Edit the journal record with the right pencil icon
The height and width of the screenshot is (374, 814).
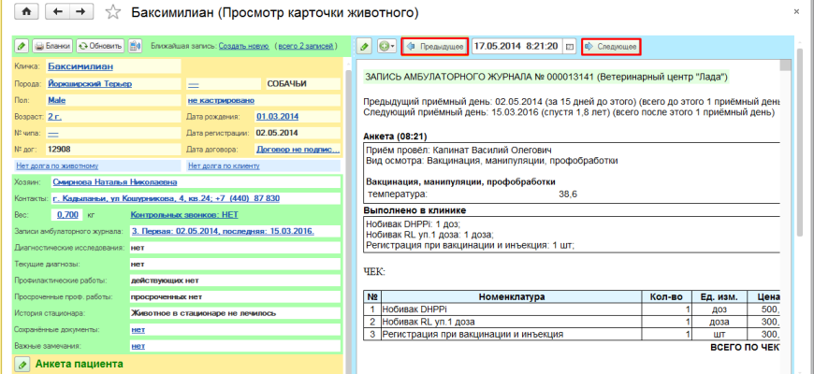pyautogui.click(x=364, y=46)
